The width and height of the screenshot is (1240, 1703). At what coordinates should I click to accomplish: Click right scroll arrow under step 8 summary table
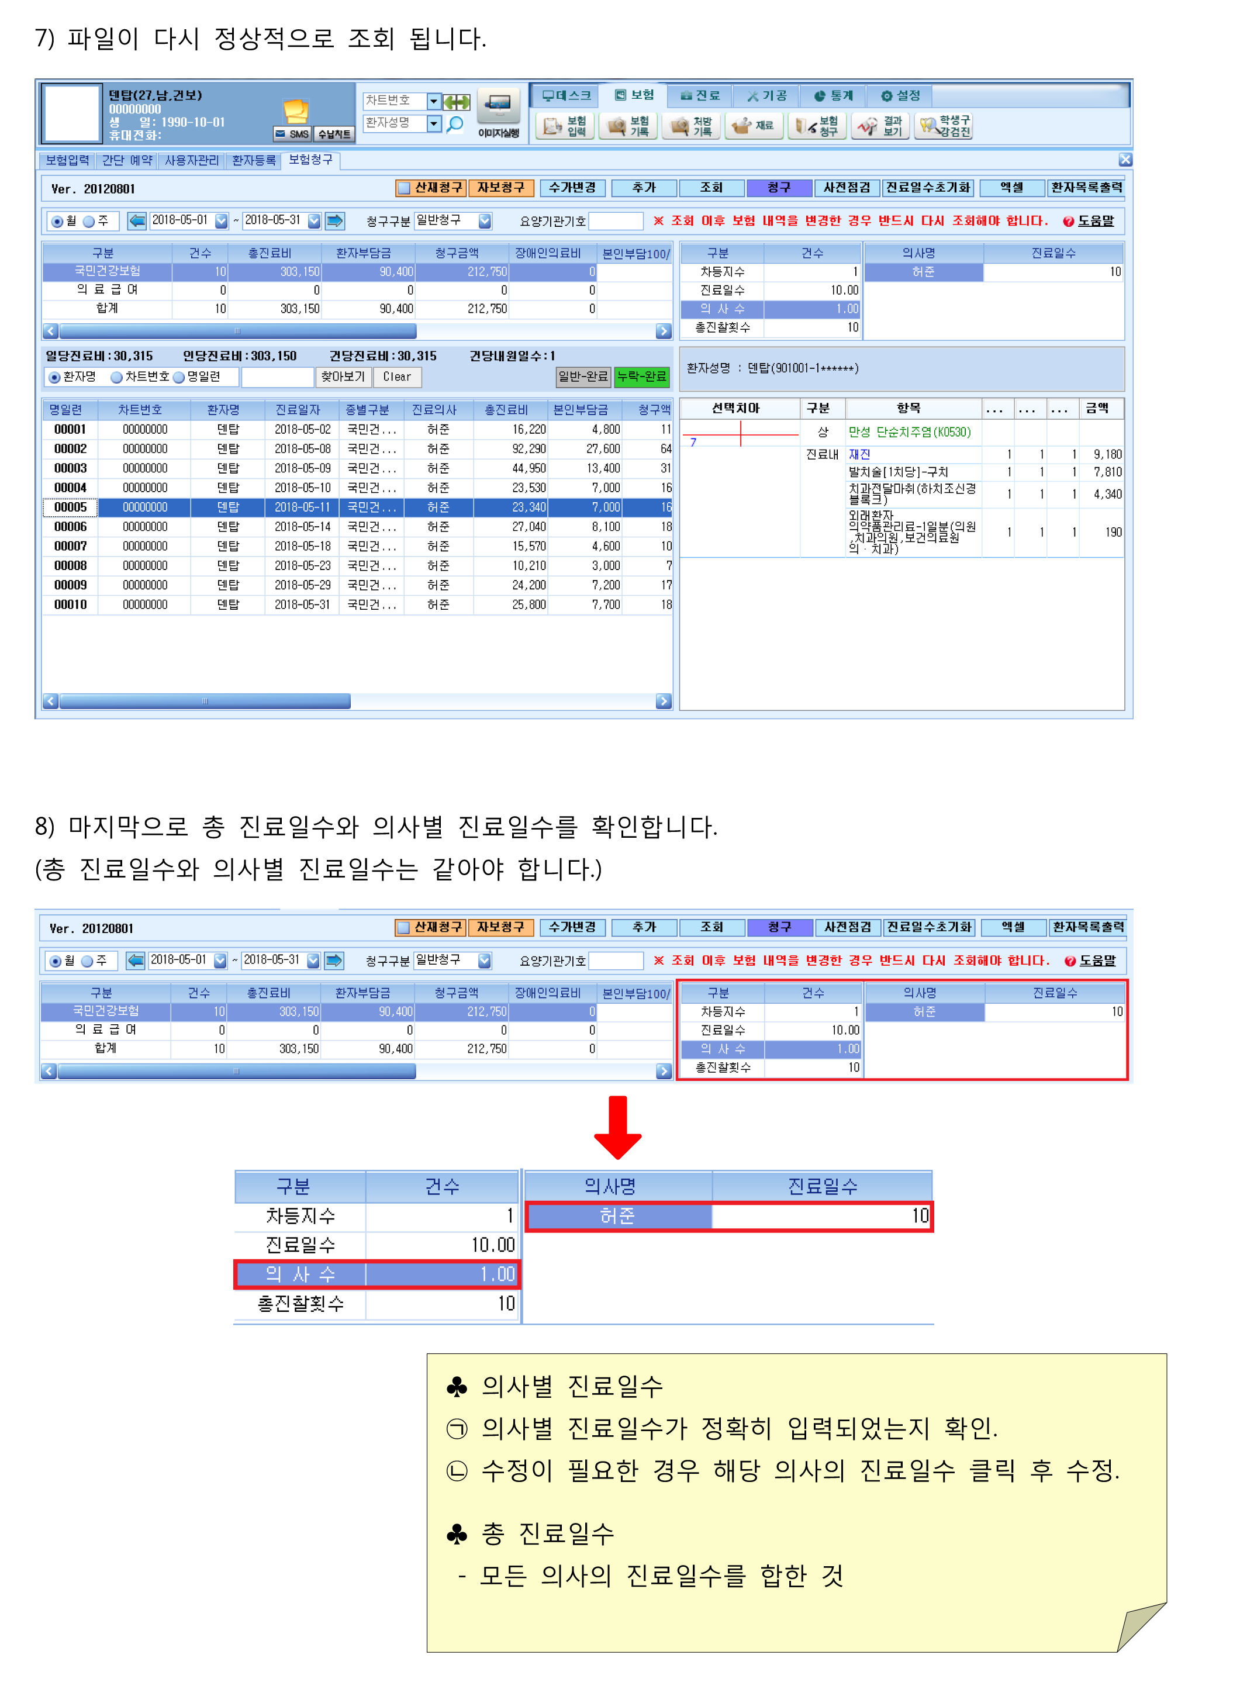tap(663, 1071)
